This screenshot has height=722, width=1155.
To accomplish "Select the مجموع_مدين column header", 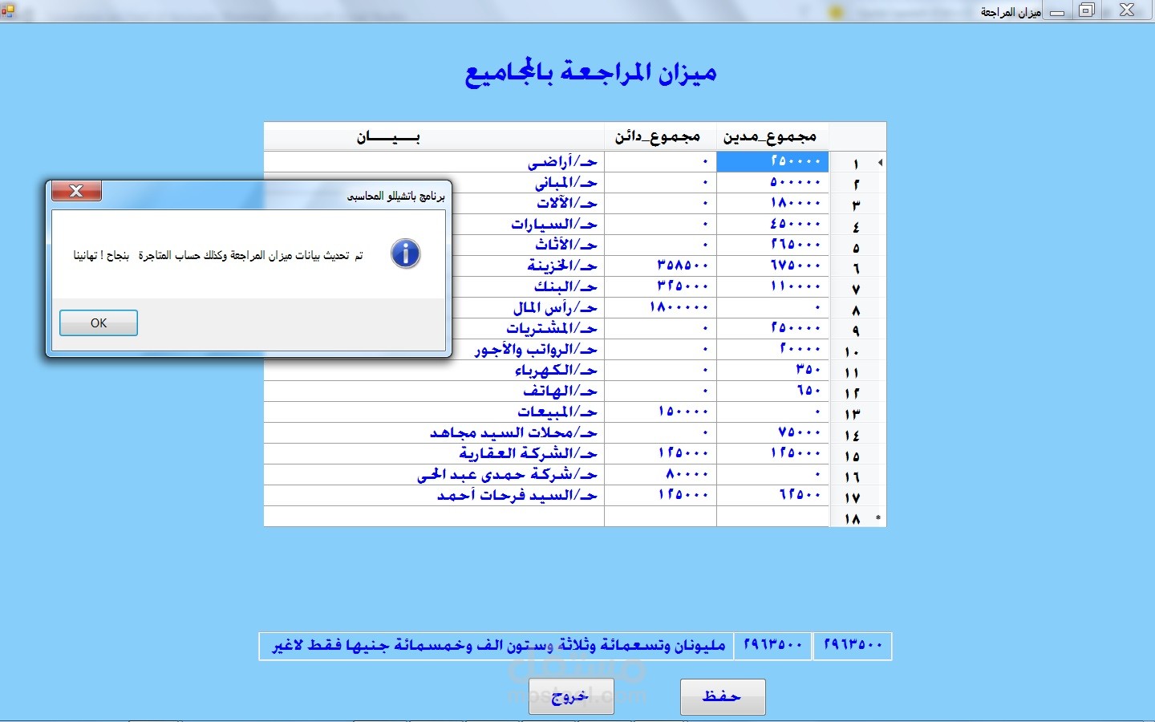I will [772, 136].
